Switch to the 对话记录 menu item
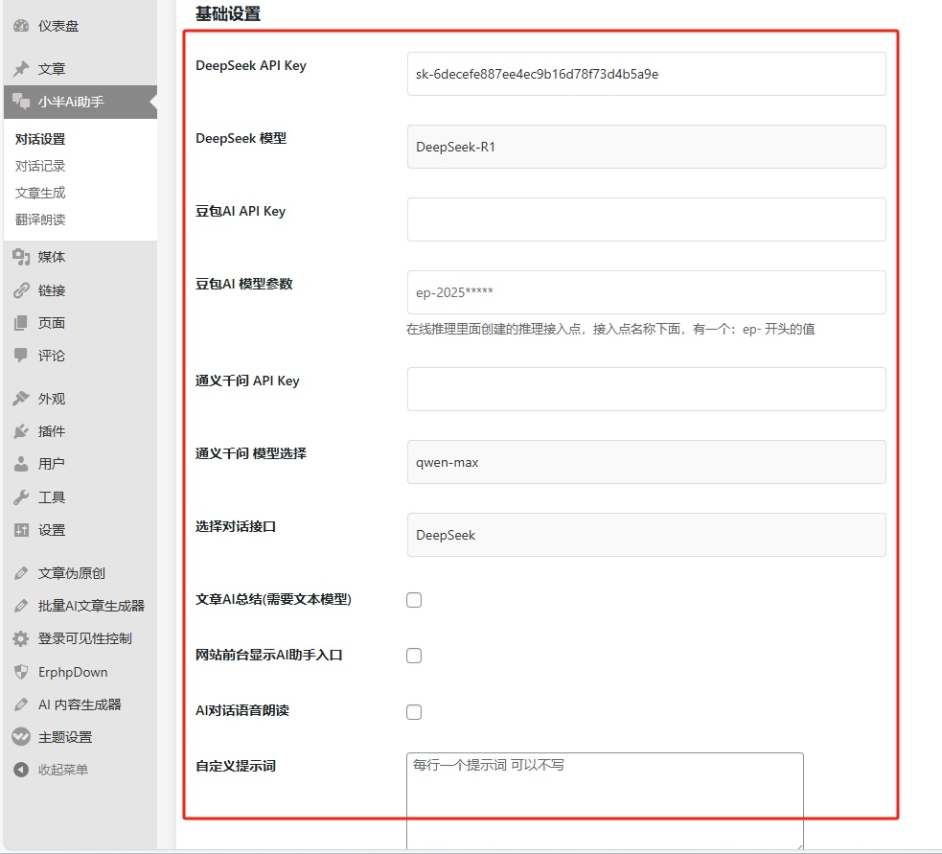 pos(39,165)
